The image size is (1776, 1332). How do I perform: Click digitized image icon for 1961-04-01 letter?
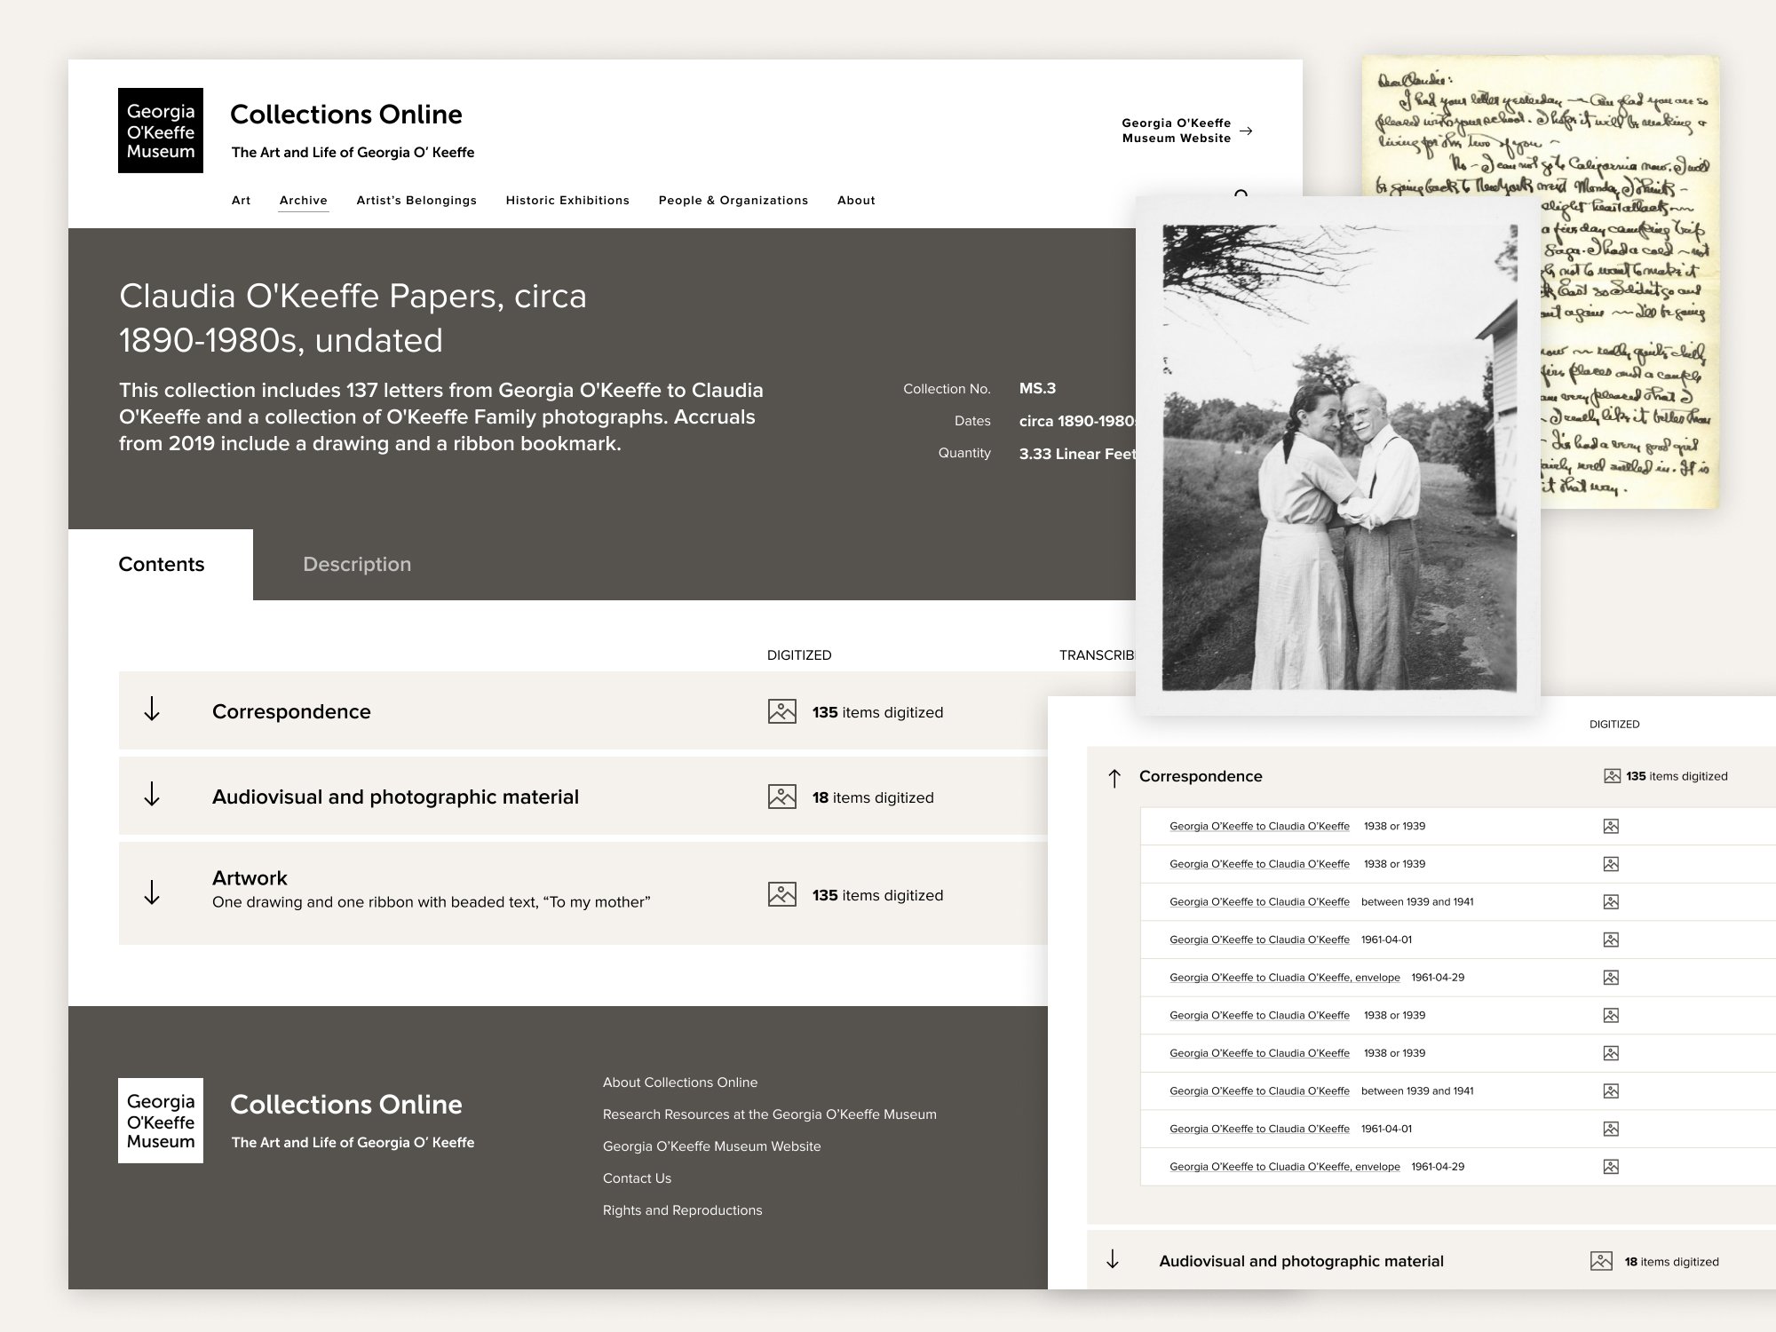coord(1611,940)
